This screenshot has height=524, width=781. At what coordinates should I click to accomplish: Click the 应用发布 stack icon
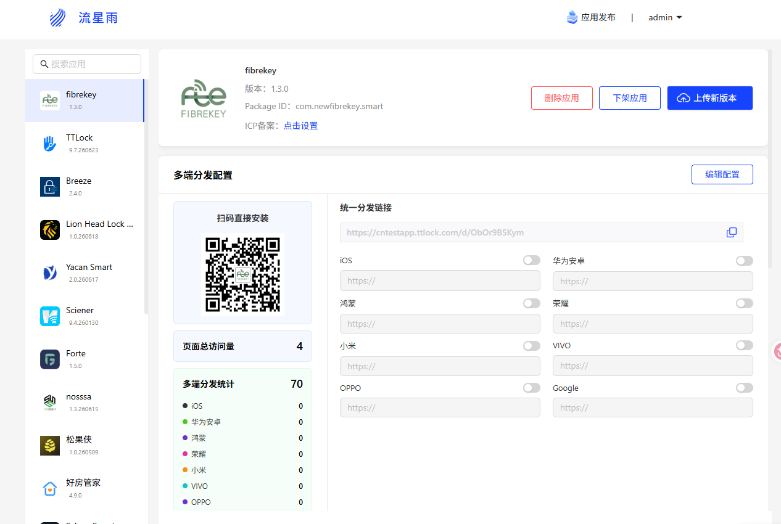572,17
